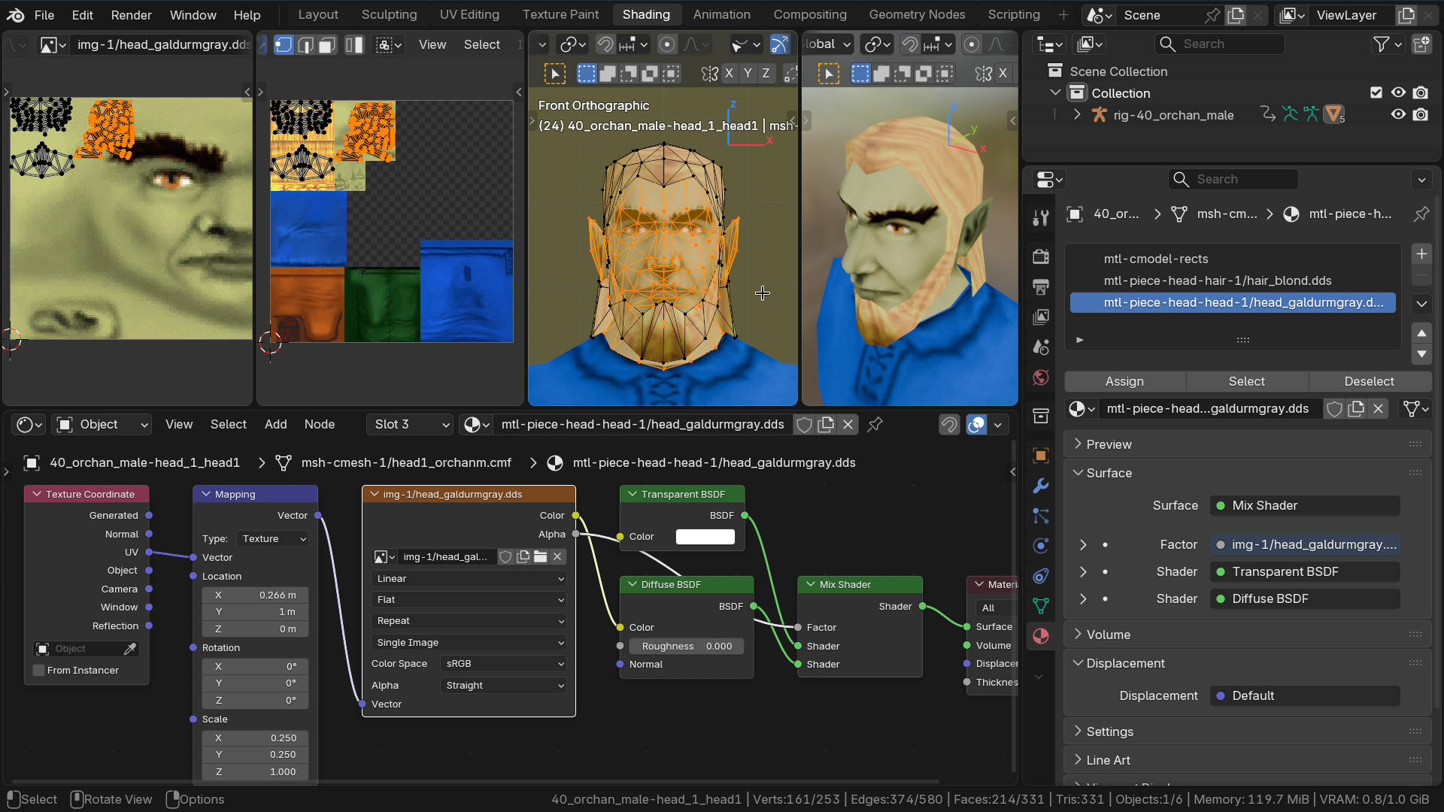Click the add material slot plus button

click(1421, 254)
